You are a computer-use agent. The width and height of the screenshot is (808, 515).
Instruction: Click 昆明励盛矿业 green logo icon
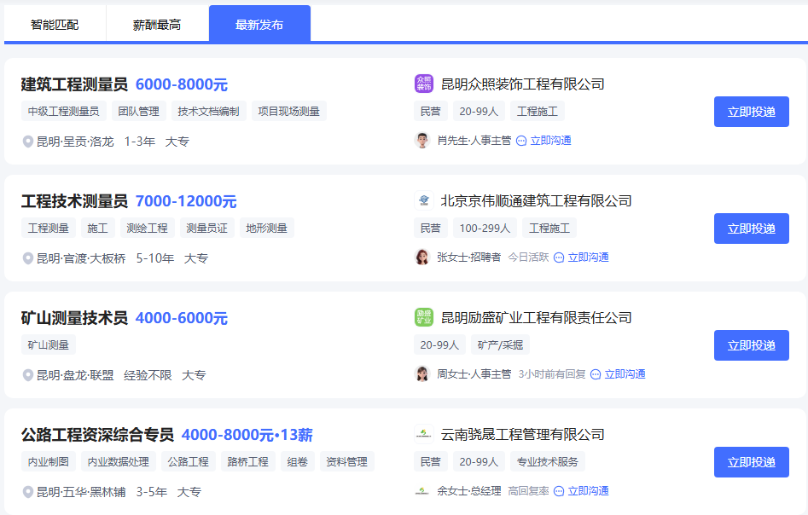[x=423, y=318]
